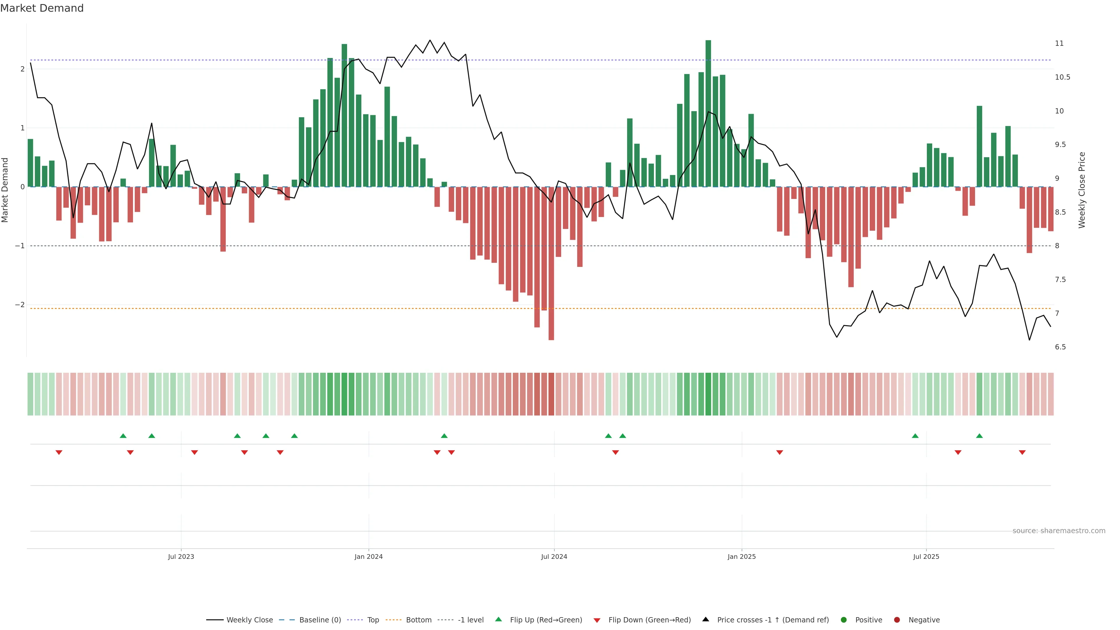Click the red Flip Down legend triangle

tap(596, 620)
